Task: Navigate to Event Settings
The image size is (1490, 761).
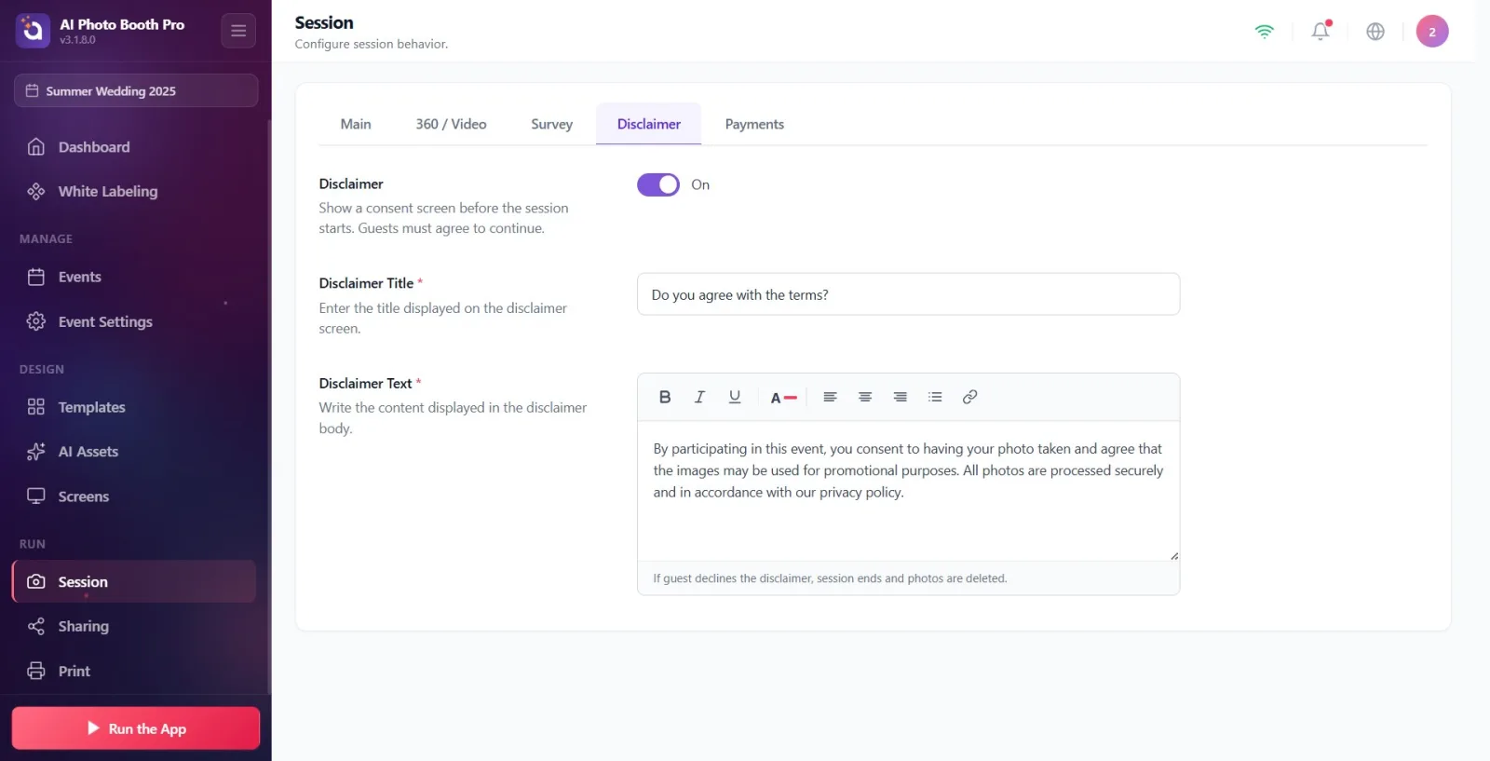Action: coord(136,321)
